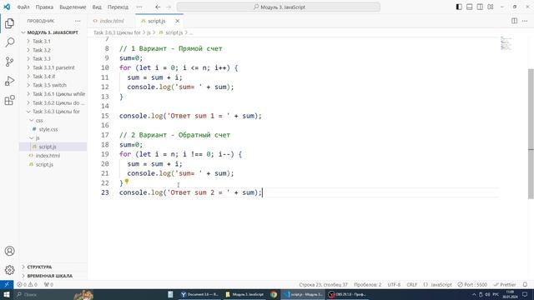Open the Файл menu

coord(23,7)
